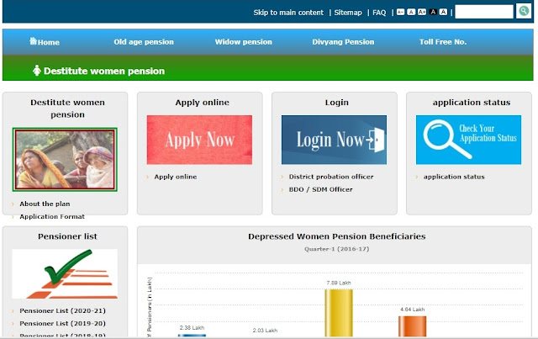Click the Home menu text
538x339 pixels.
click(x=49, y=43)
